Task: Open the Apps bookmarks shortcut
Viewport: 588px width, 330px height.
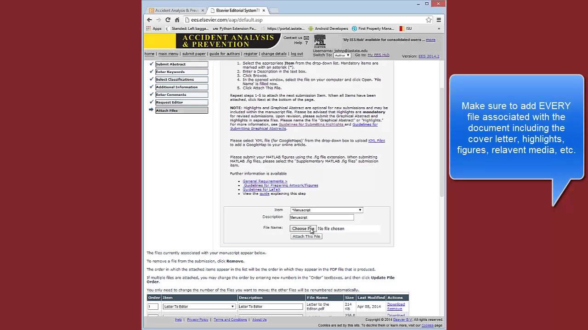Action: [154, 28]
